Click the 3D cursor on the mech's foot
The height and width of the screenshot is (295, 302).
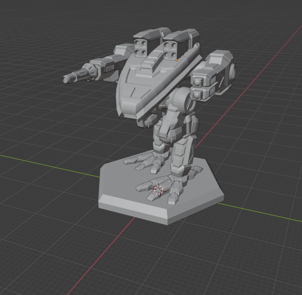159,190
